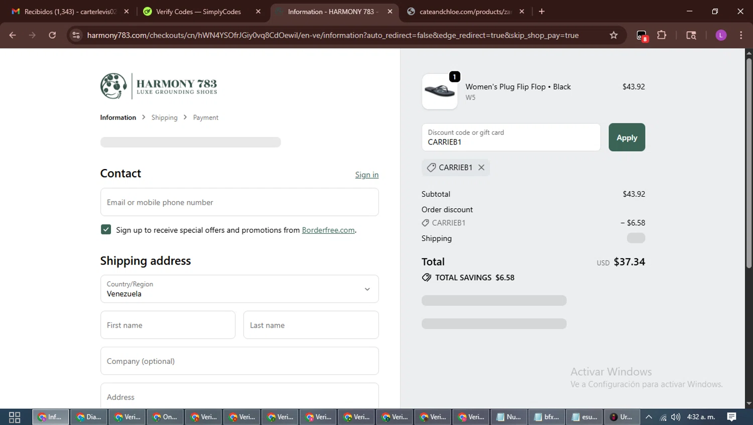Show hidden system tray icons
753x425 pixels.
[649, 417]
